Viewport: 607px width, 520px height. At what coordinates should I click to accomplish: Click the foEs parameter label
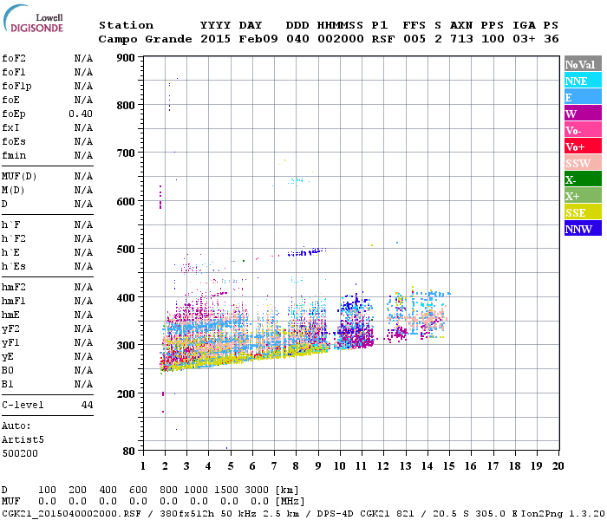coord(14,141)
